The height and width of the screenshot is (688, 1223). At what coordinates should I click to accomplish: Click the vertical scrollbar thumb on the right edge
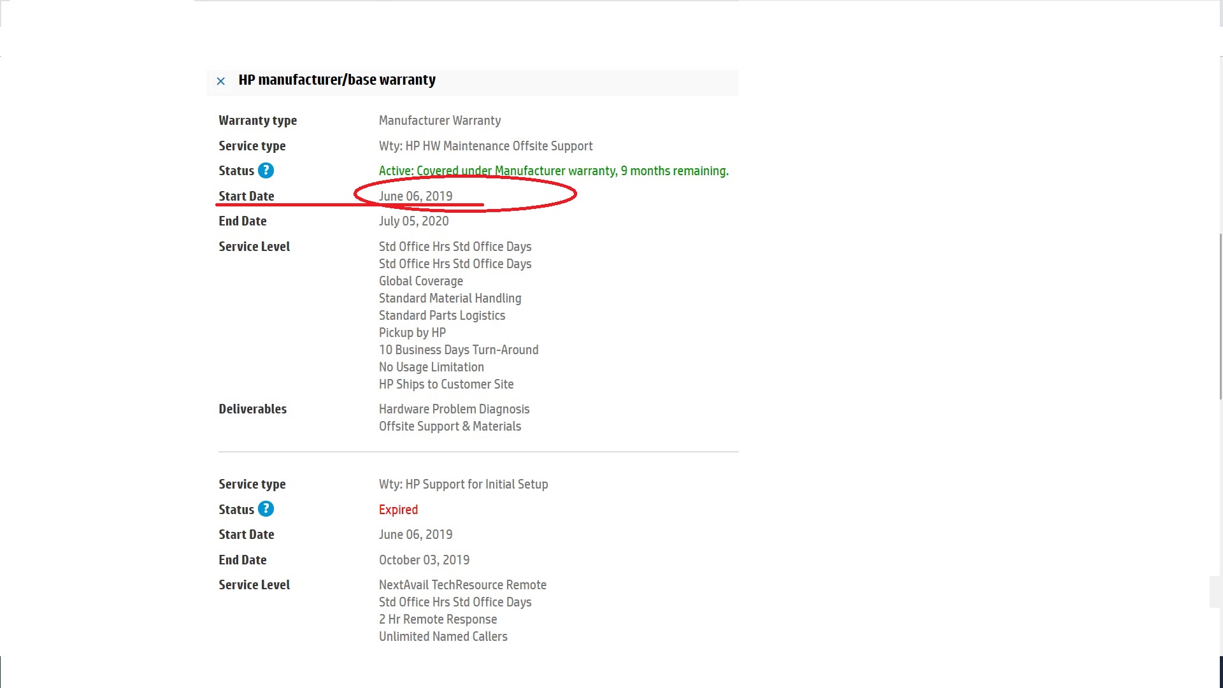click(x=1220, y=317)
